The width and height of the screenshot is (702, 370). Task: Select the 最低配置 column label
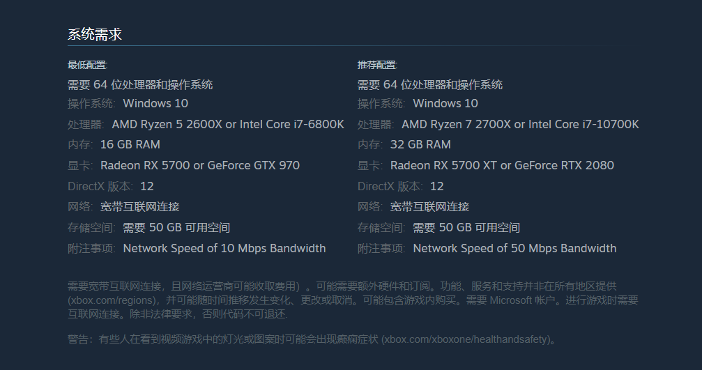(x=87, y=65)
